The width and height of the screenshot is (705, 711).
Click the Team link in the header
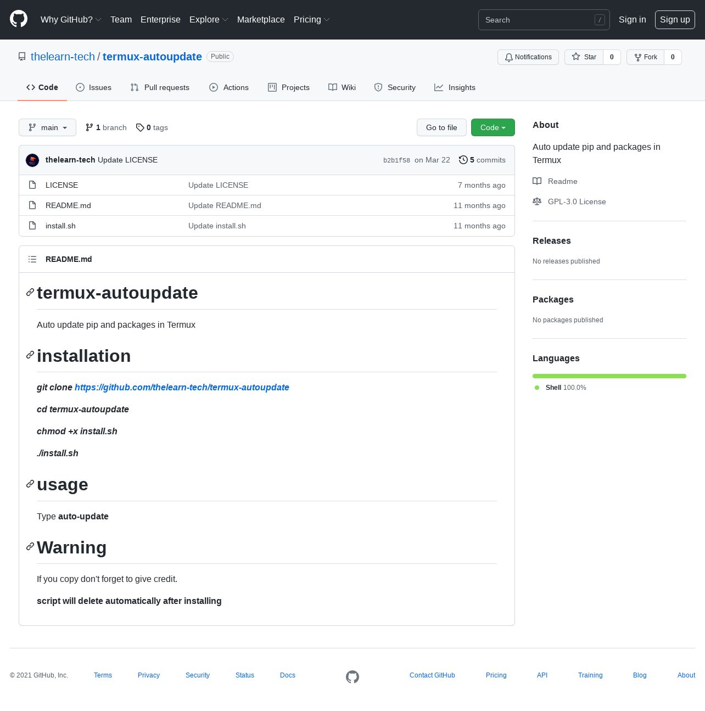point(121,19)
